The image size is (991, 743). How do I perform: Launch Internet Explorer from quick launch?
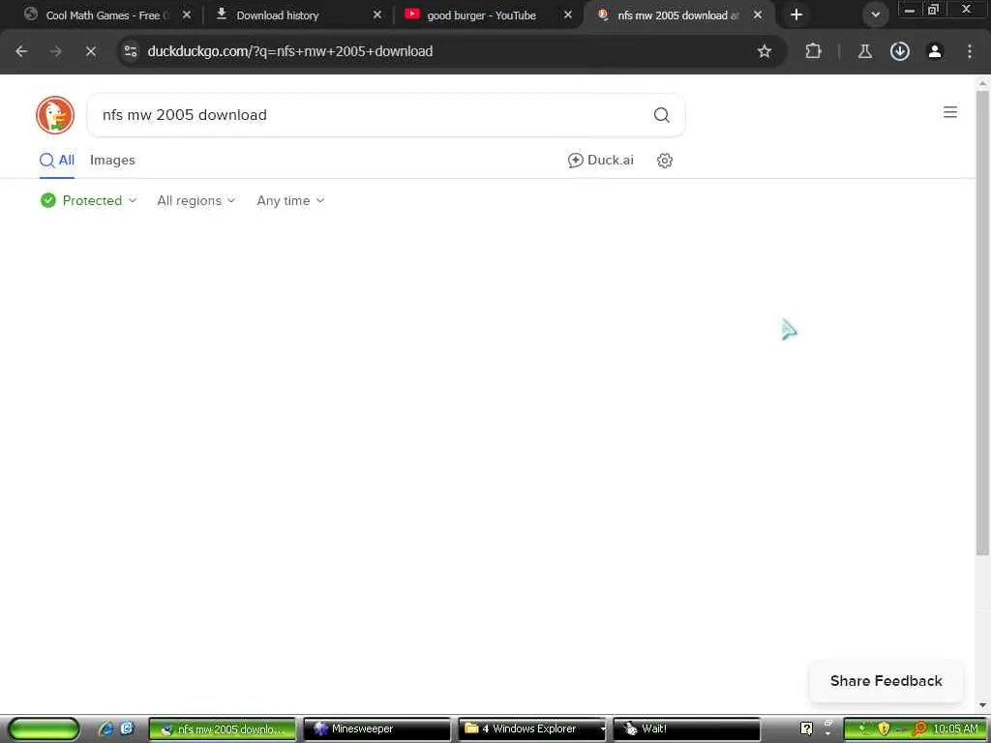click(x=105, y=728)
